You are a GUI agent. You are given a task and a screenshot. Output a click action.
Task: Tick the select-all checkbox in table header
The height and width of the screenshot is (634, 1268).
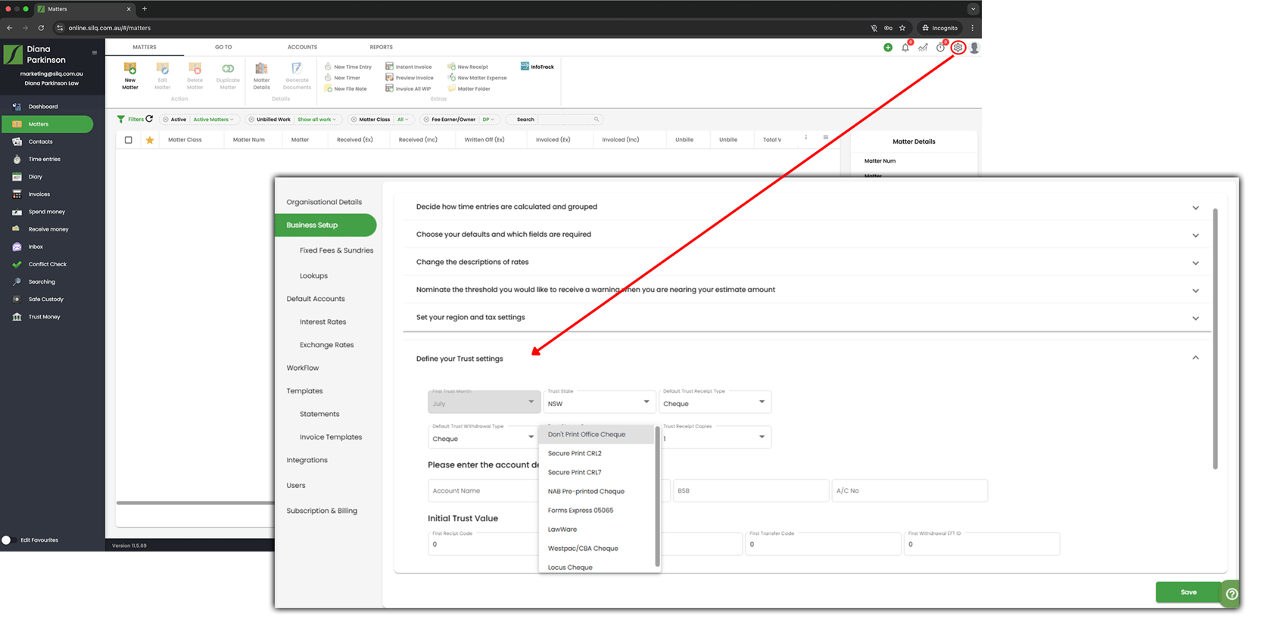[129, 140]
